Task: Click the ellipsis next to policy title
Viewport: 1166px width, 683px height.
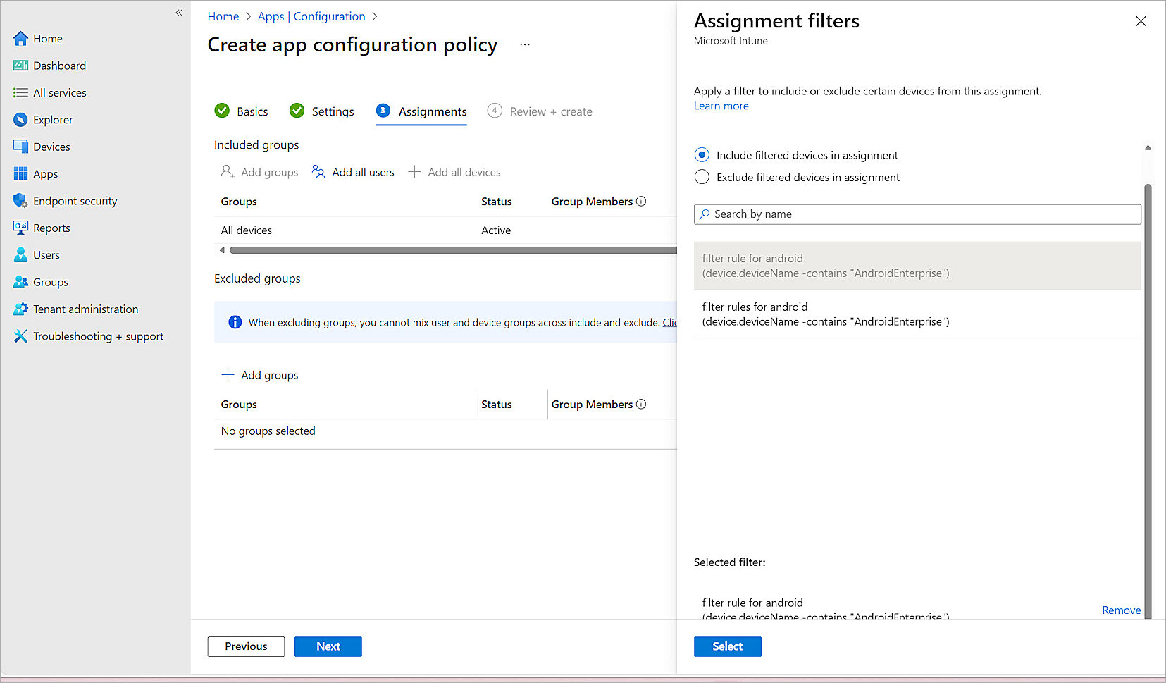Action: coord(525,44)
